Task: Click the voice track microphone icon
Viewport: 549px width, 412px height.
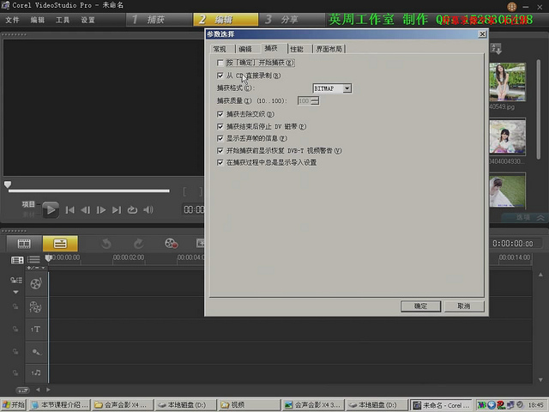Action: pos(36,351)
